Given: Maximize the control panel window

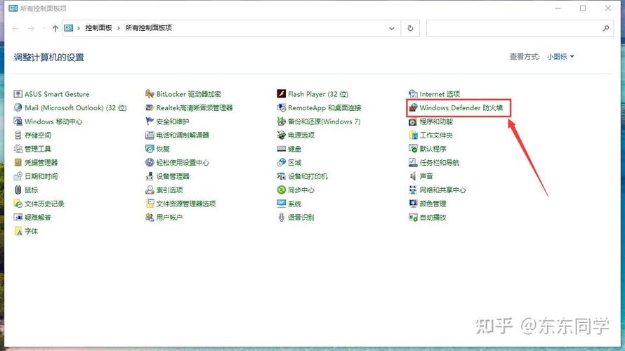Looking at the screenshot, I should point(583,8).
